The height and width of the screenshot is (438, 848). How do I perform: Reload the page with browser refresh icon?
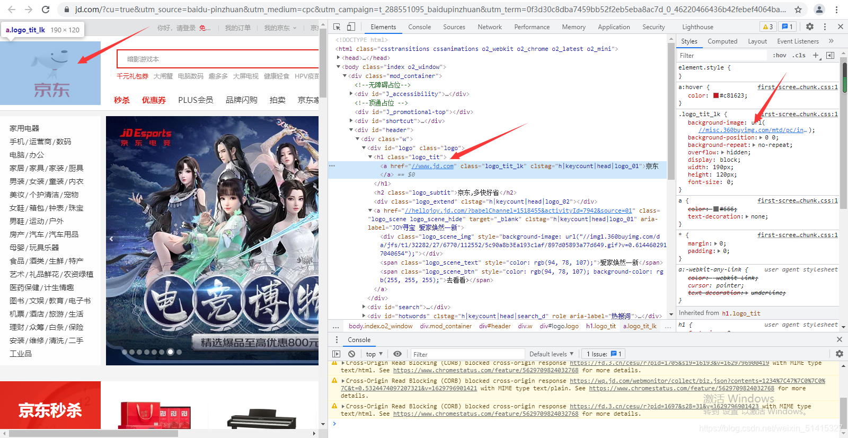[x=46, y=10]
